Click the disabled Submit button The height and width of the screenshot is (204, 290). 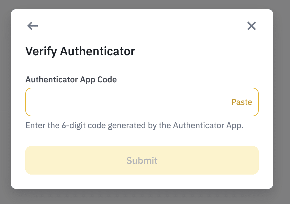pos(142,160)
